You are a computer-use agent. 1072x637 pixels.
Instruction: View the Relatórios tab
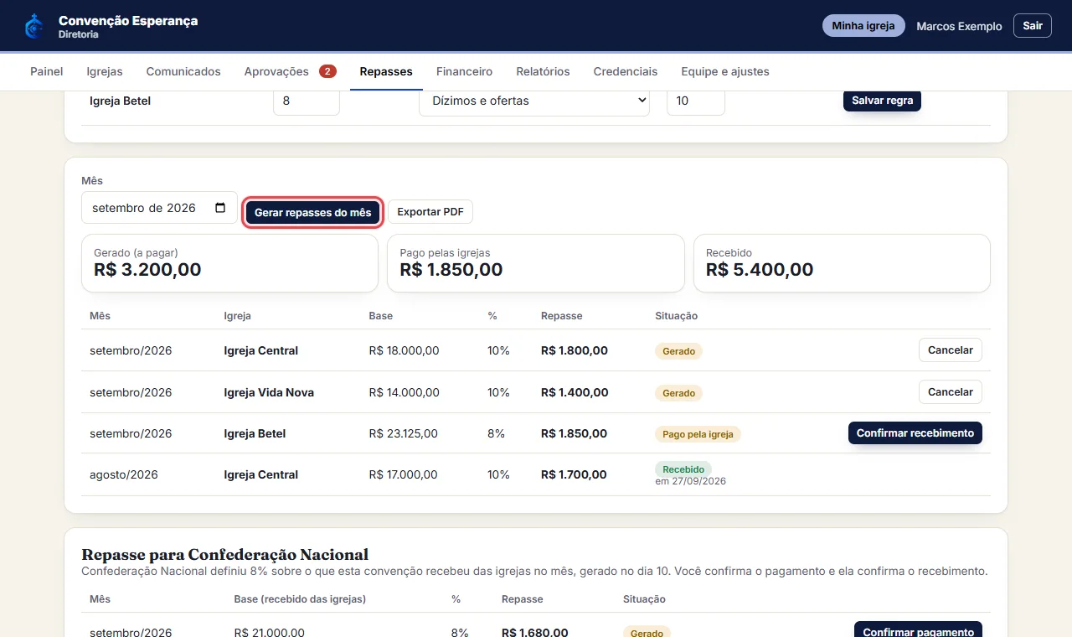pyautogui.click(x=543, y=72)
